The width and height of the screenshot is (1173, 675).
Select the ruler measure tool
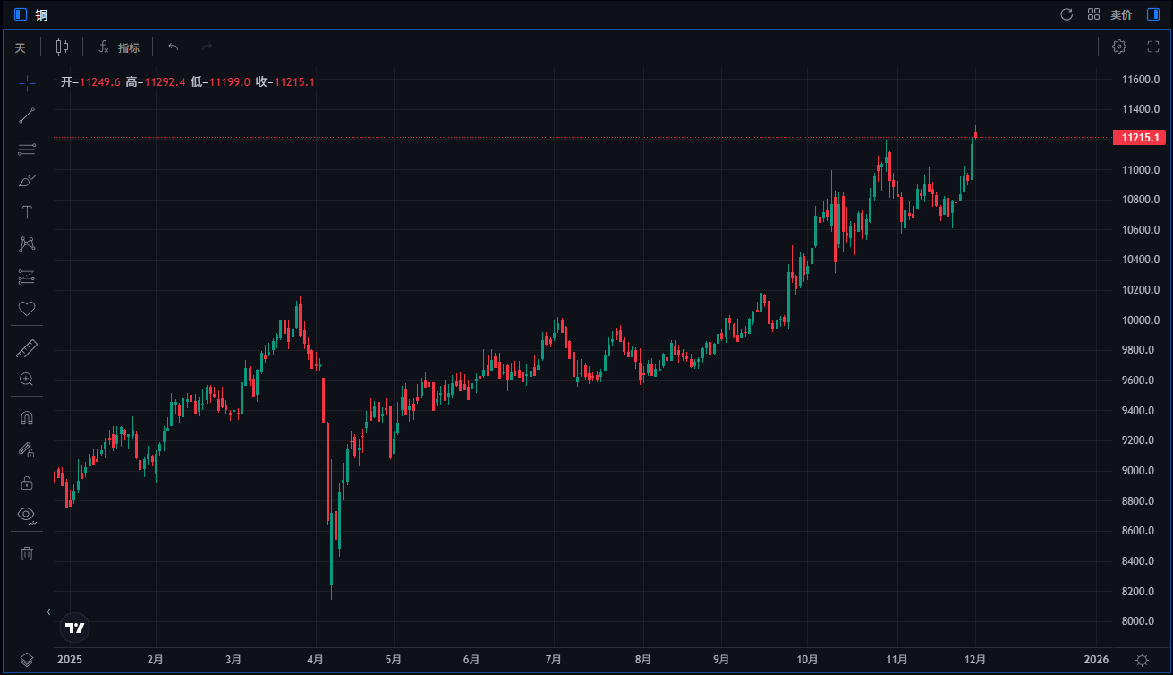[27, 348]
